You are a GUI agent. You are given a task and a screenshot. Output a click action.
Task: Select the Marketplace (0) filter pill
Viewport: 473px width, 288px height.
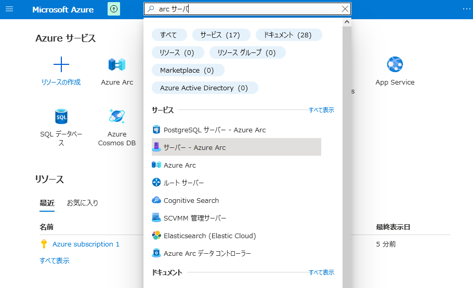(188, 70)
